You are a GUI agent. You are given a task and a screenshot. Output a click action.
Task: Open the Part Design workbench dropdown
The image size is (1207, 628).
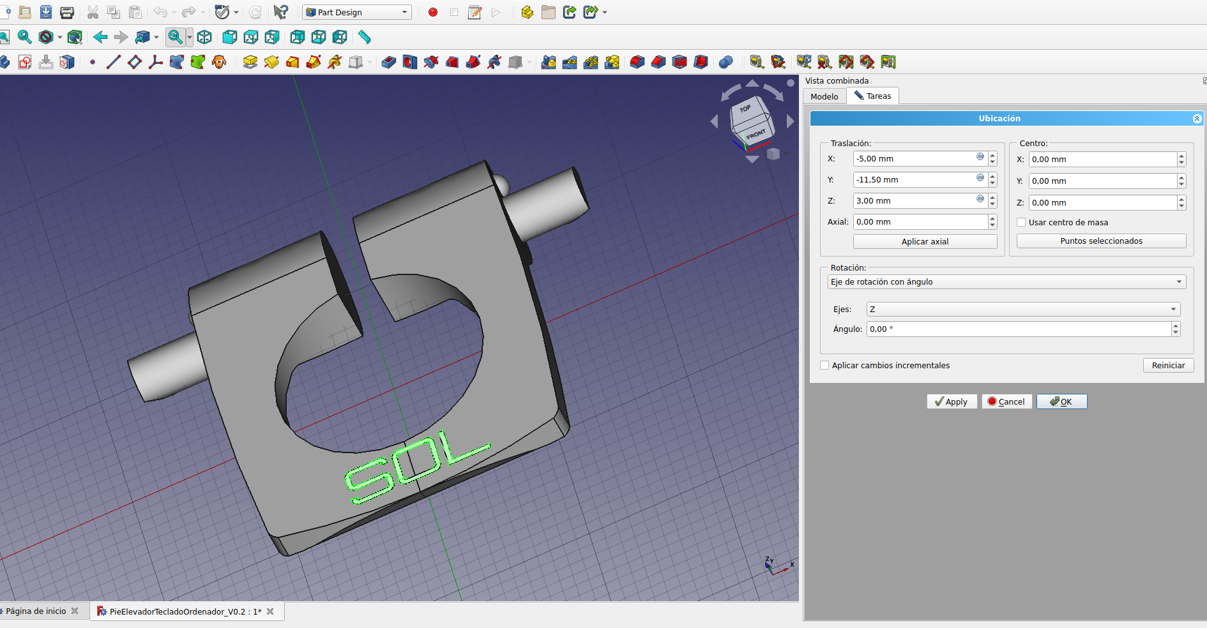point(356,12)
